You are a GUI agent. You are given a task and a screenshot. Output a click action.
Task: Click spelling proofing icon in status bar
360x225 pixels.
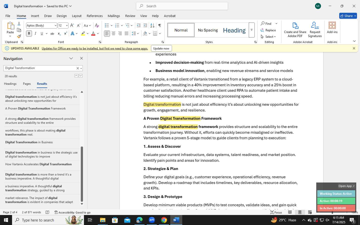pyautogui.click(x=47, y=212)
